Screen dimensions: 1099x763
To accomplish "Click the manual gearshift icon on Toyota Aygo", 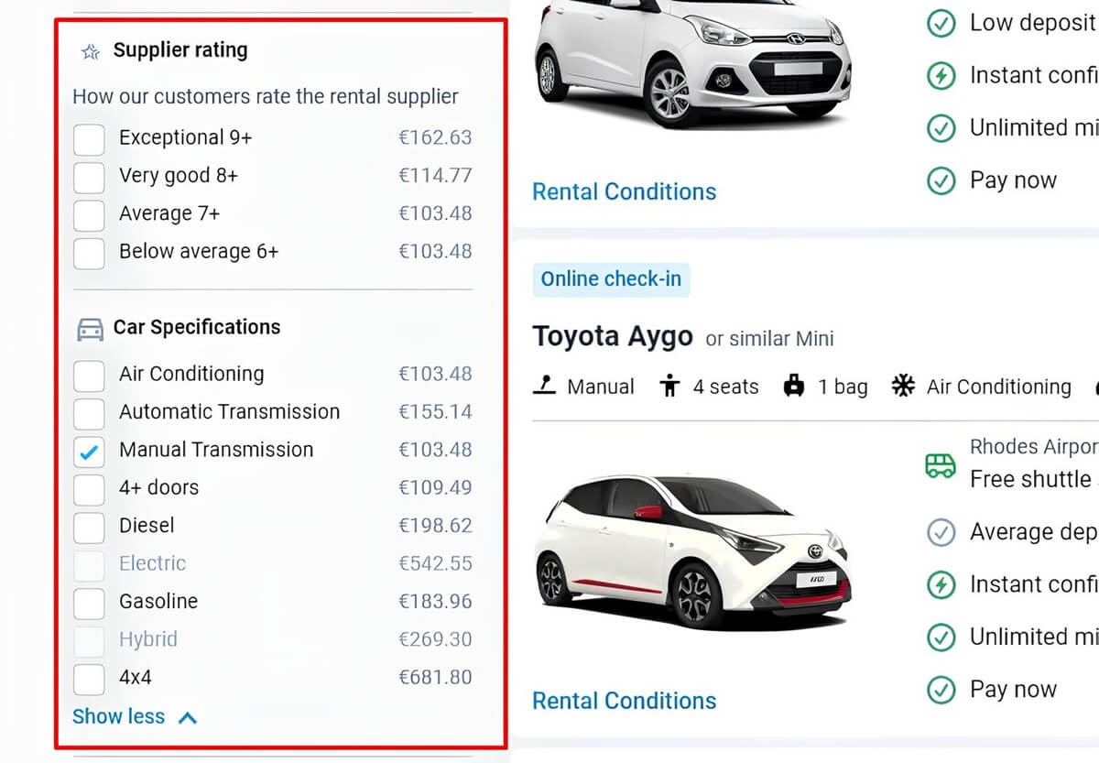I will (544, 387).
